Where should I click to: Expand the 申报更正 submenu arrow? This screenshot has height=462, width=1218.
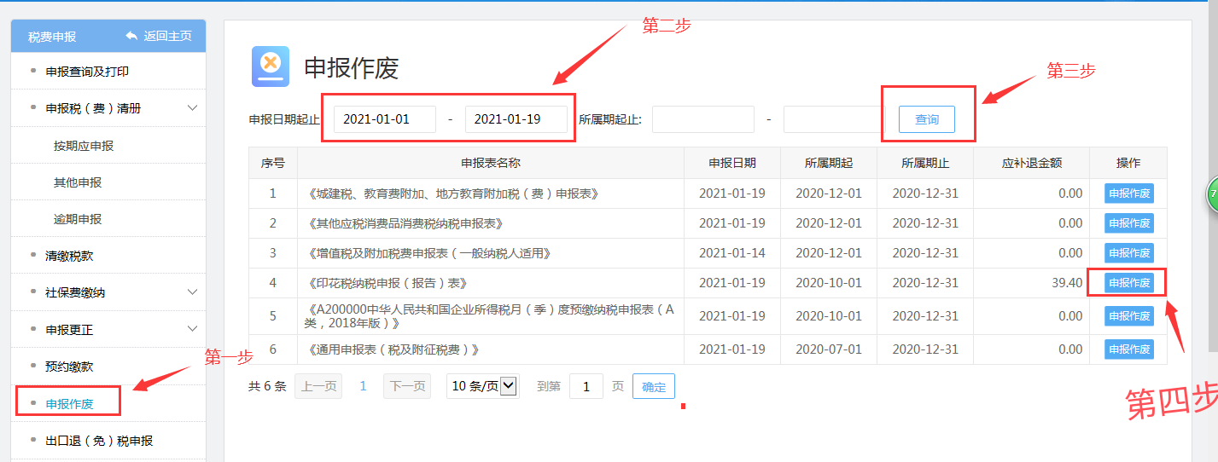pos(192,329)
